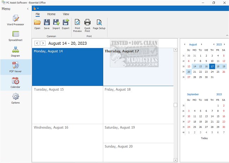
Task: Pick August 13 in the mini calendar
Action: 189,66
